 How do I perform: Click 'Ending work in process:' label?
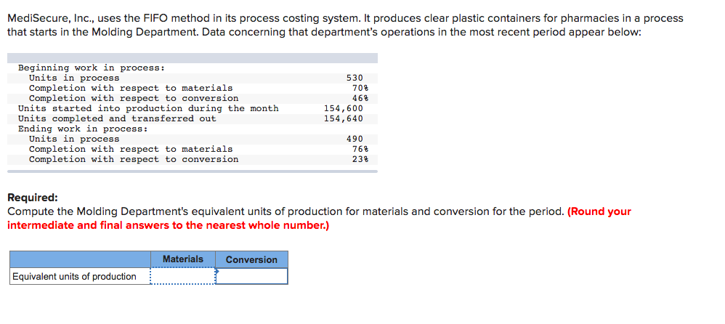tap(83, 129)
